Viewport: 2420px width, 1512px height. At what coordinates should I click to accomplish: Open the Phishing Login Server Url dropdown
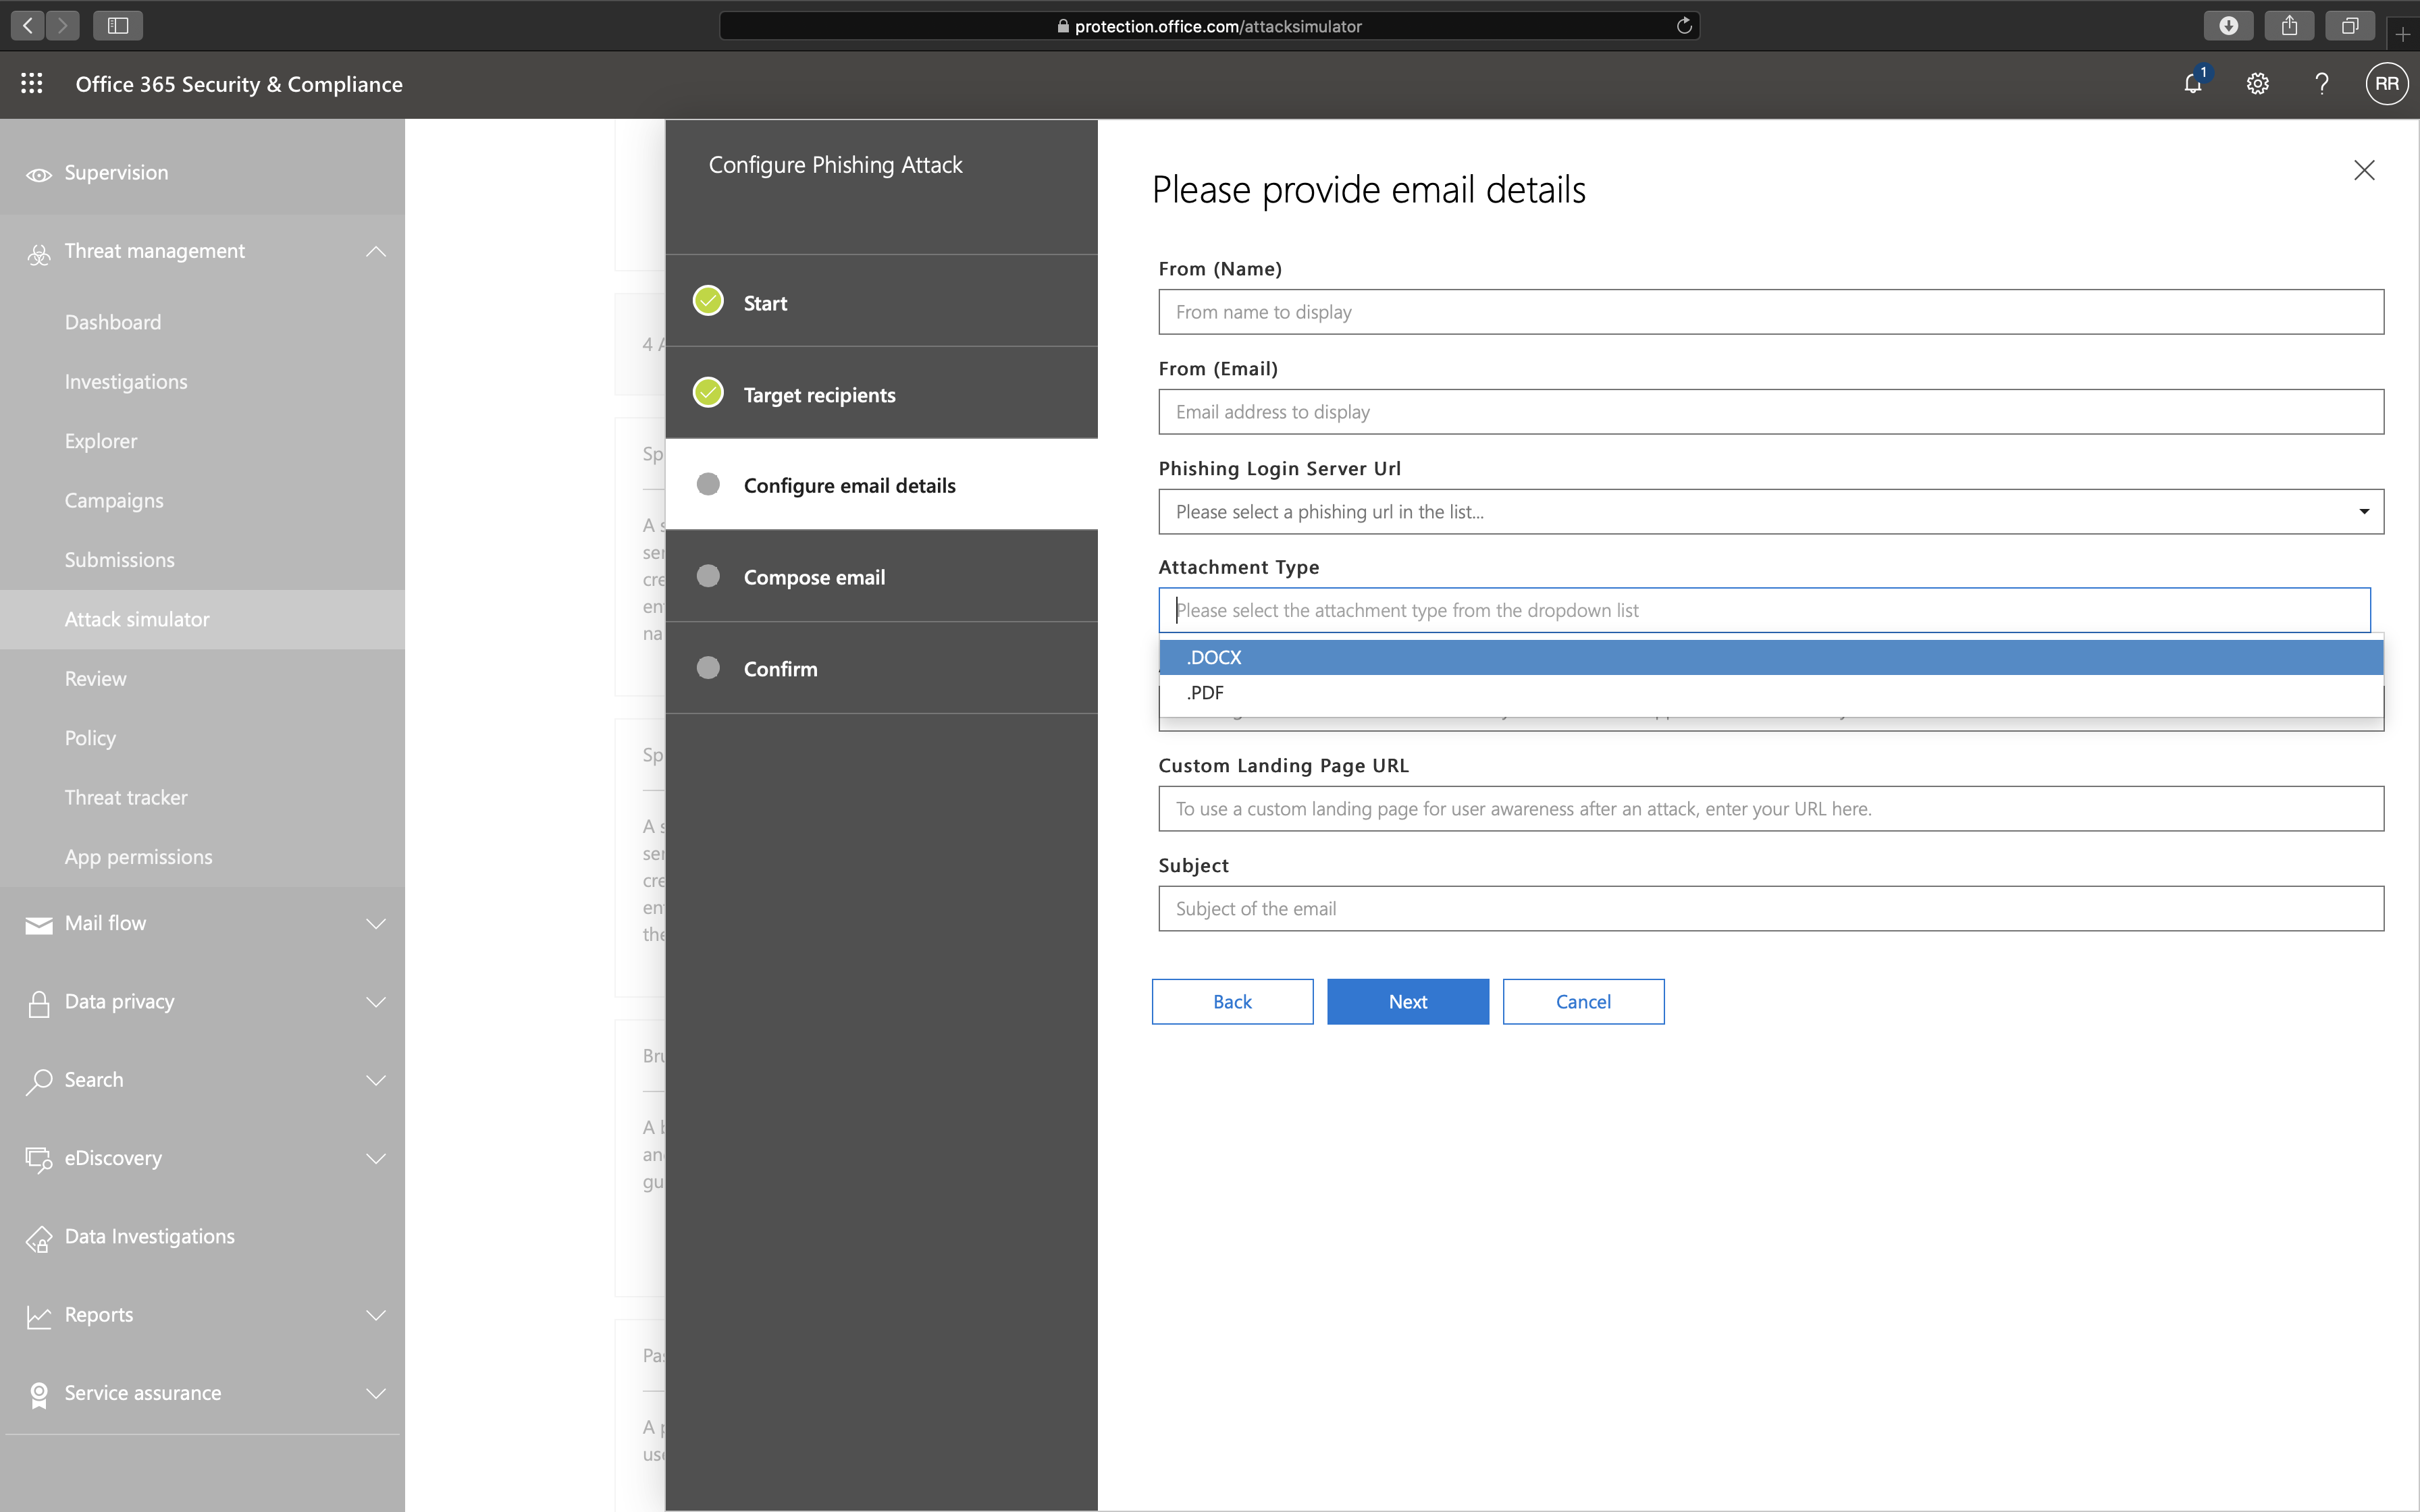[1770, 512]
